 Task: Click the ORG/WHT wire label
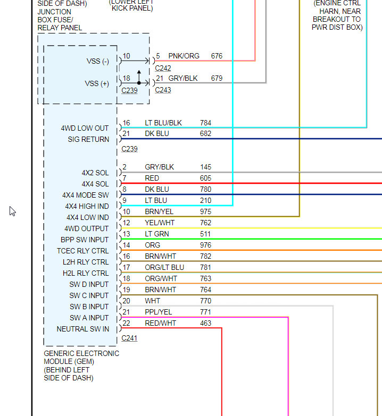161,278
